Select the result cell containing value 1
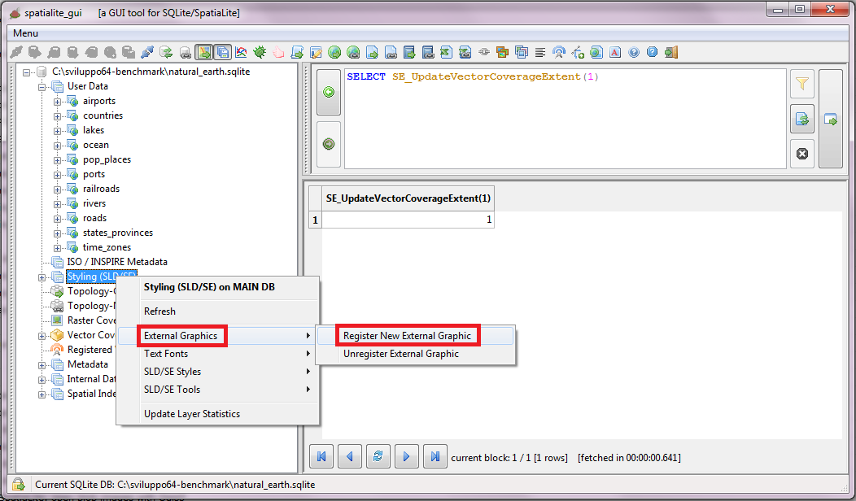856x501 pixels. 408,220
